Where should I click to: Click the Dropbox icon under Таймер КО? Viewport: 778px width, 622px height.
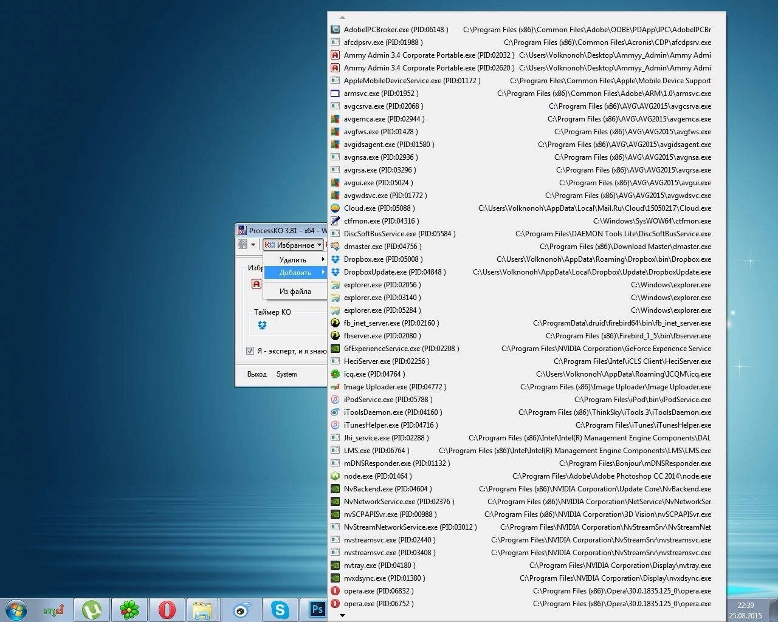[262, 326]
